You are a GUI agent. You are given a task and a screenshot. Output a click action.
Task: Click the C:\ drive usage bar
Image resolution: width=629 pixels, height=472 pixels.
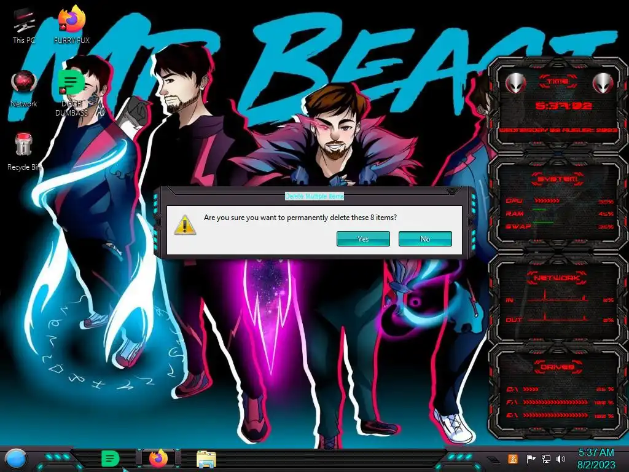[x=530, y=389]
